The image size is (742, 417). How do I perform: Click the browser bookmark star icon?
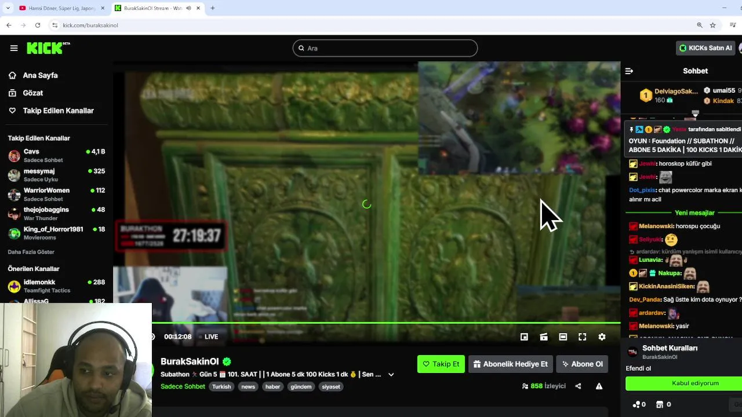[713, 25]
